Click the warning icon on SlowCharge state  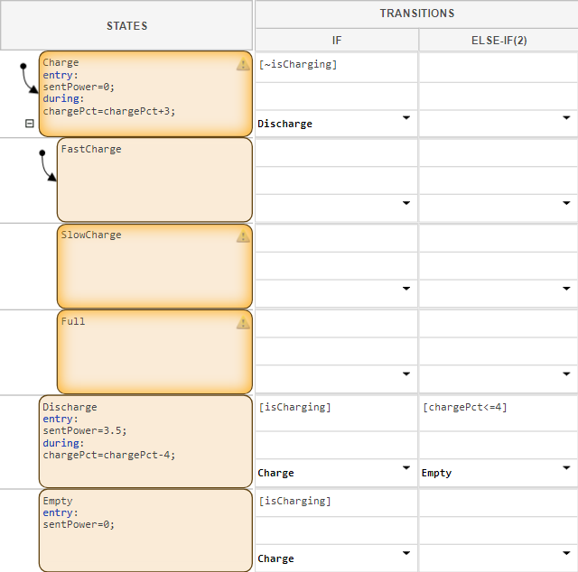[x=243, y=236]
